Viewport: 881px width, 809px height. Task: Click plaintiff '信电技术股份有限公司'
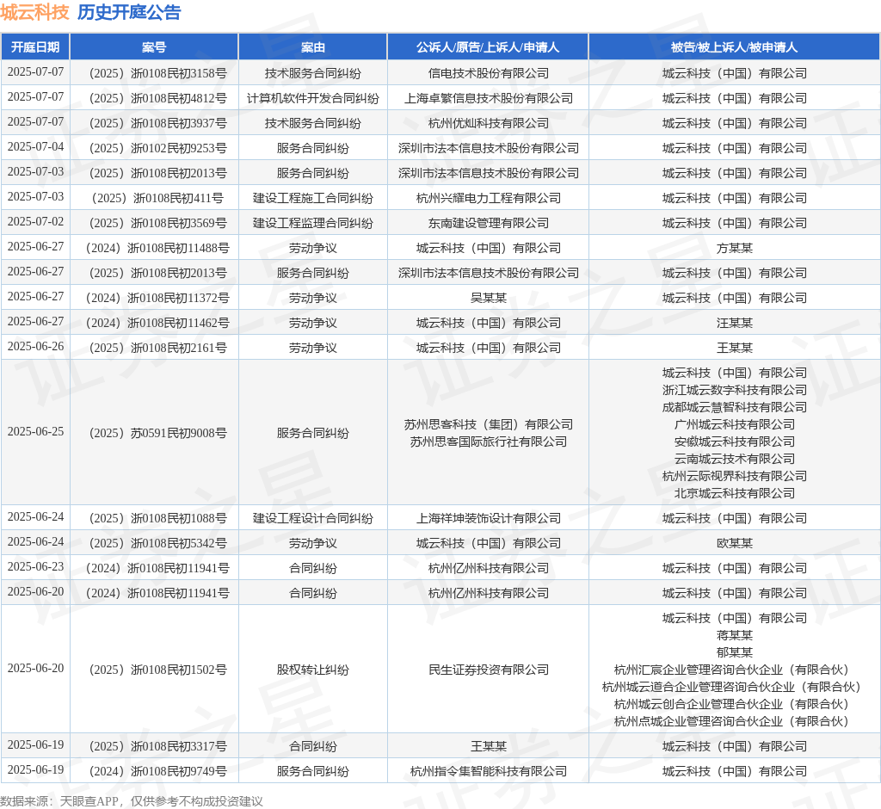tap(489, 74)
